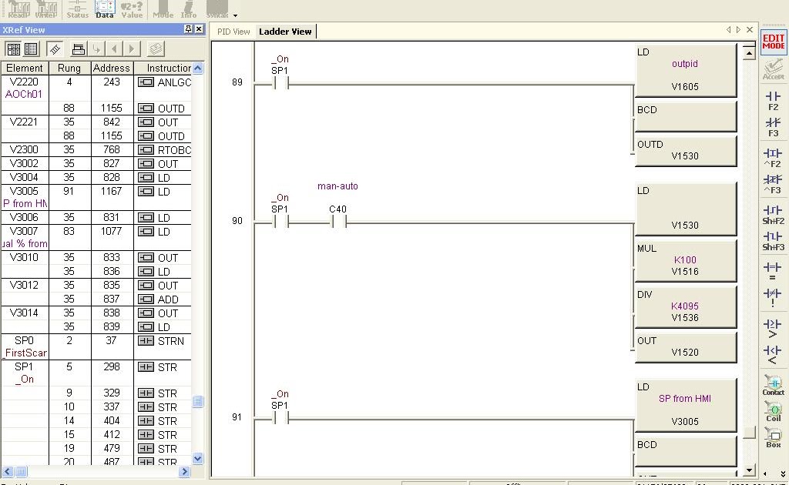789x485 pixels.
Task: Insert negative differential contact Sh+F3
Action: tap(773, 241)
